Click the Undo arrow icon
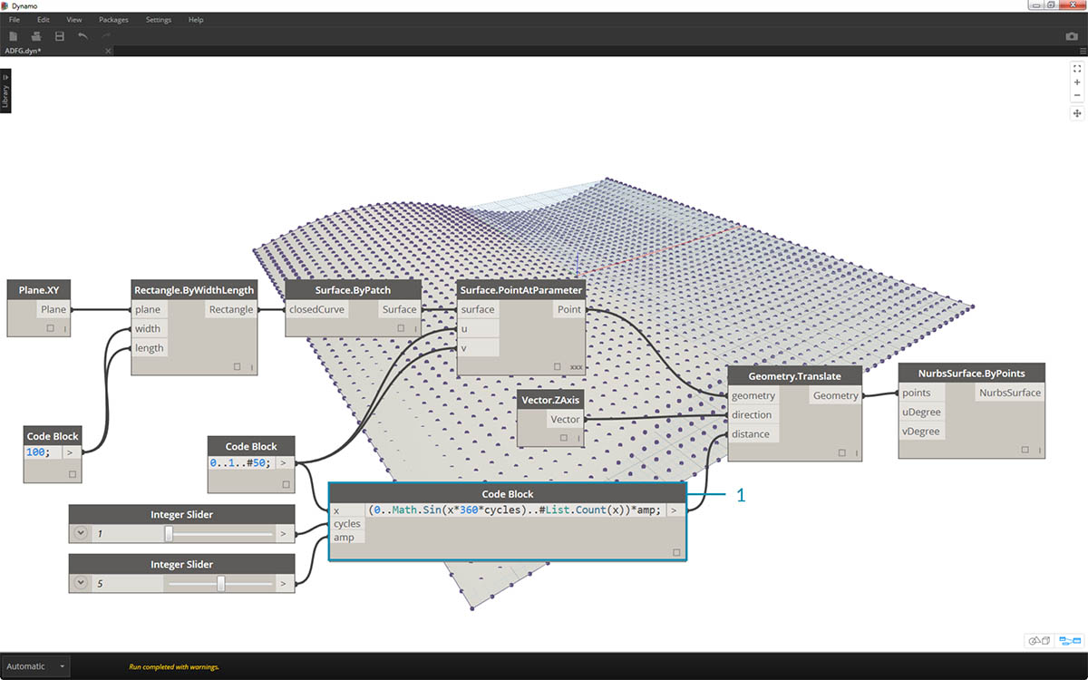Image resolution: width=1088 pixels, height=680 pixels. pyautogui.click(x=83, y=36)
